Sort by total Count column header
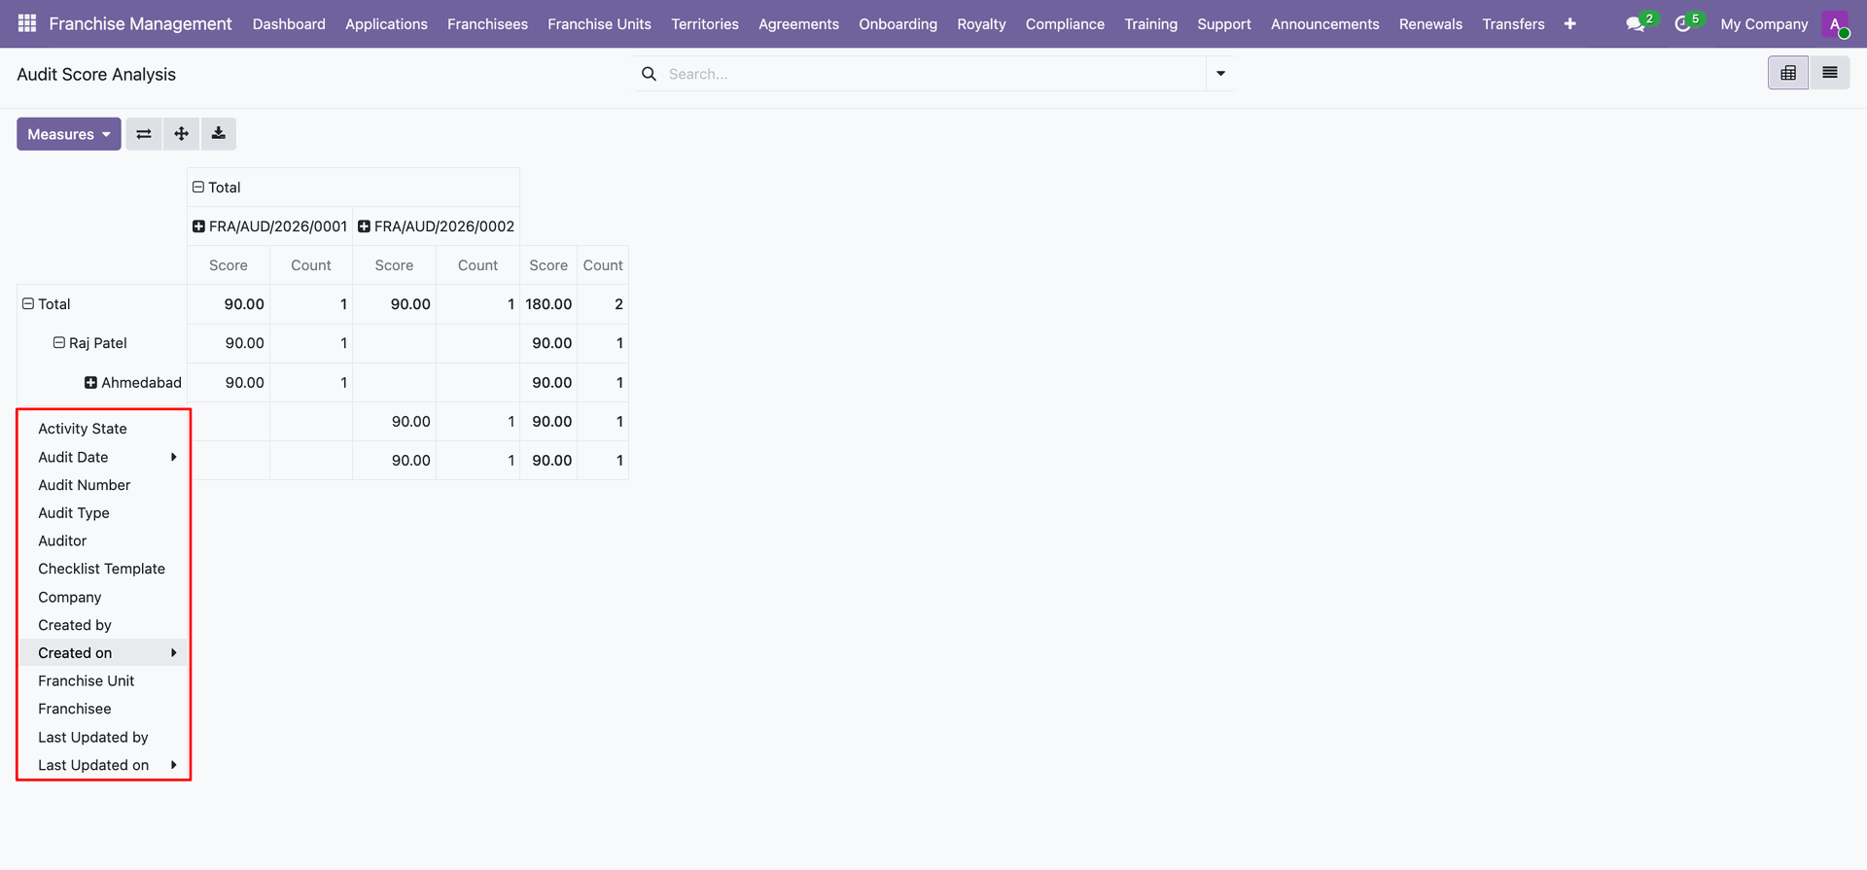1867x870 pixels. click(x=603, y=265)
